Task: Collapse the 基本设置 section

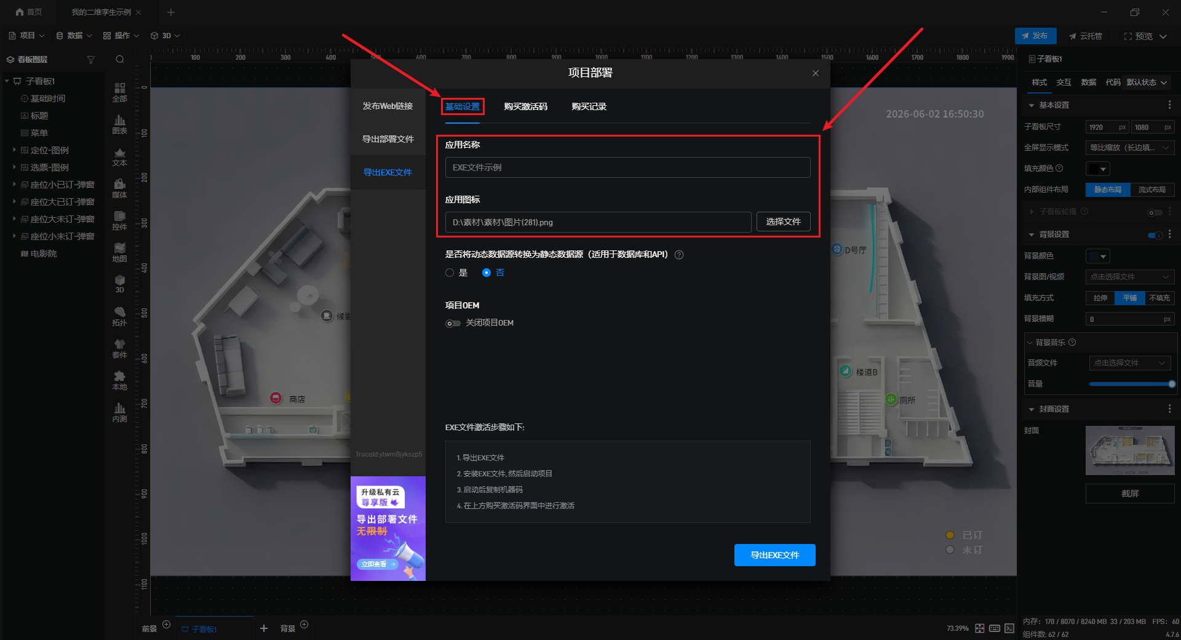Action: coord(1032,105)
